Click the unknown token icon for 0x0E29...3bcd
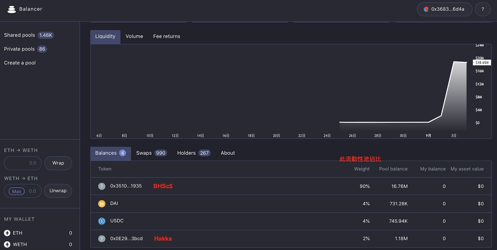 point(102,239)
